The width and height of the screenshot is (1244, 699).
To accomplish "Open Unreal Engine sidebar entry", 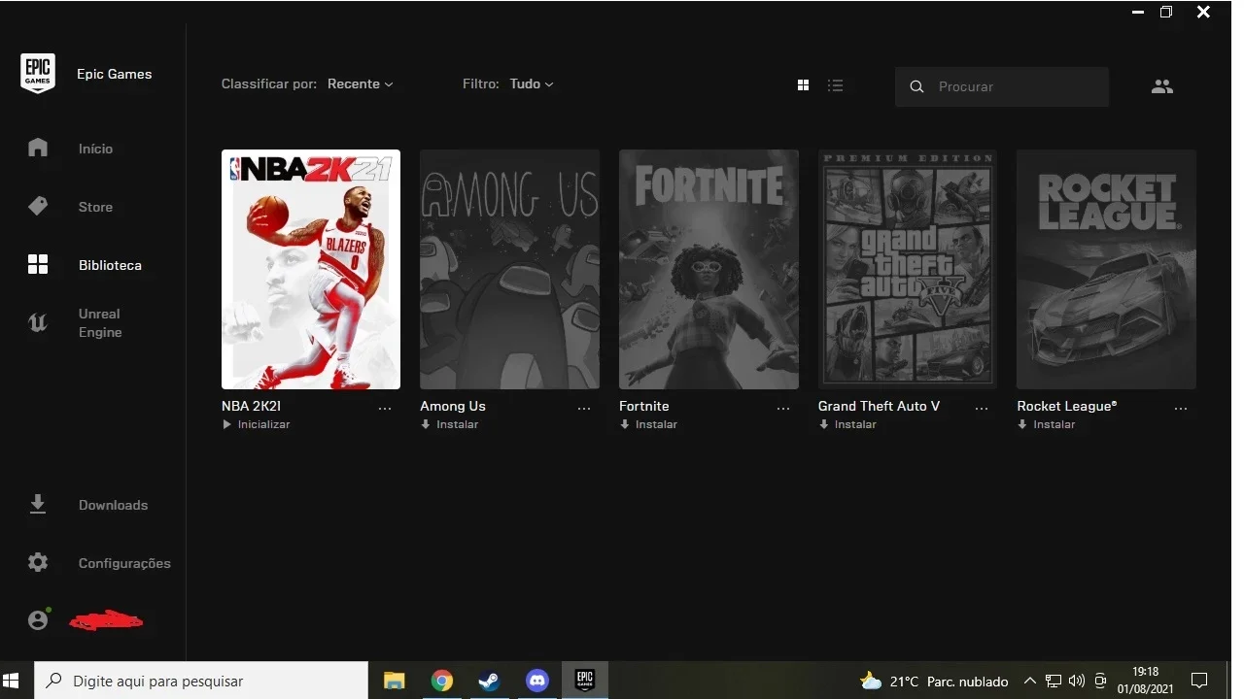I will (x=100, y=323).
